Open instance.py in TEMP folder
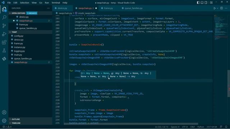230x129 pixels. tap(30, 47)
